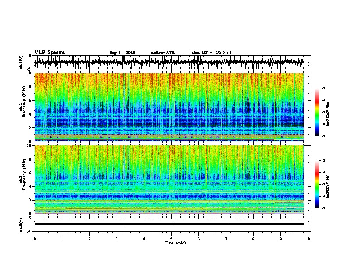Click the "-7" tick on ch.1 color bar
The image size is (347, 268).
[x=323, y=136]
